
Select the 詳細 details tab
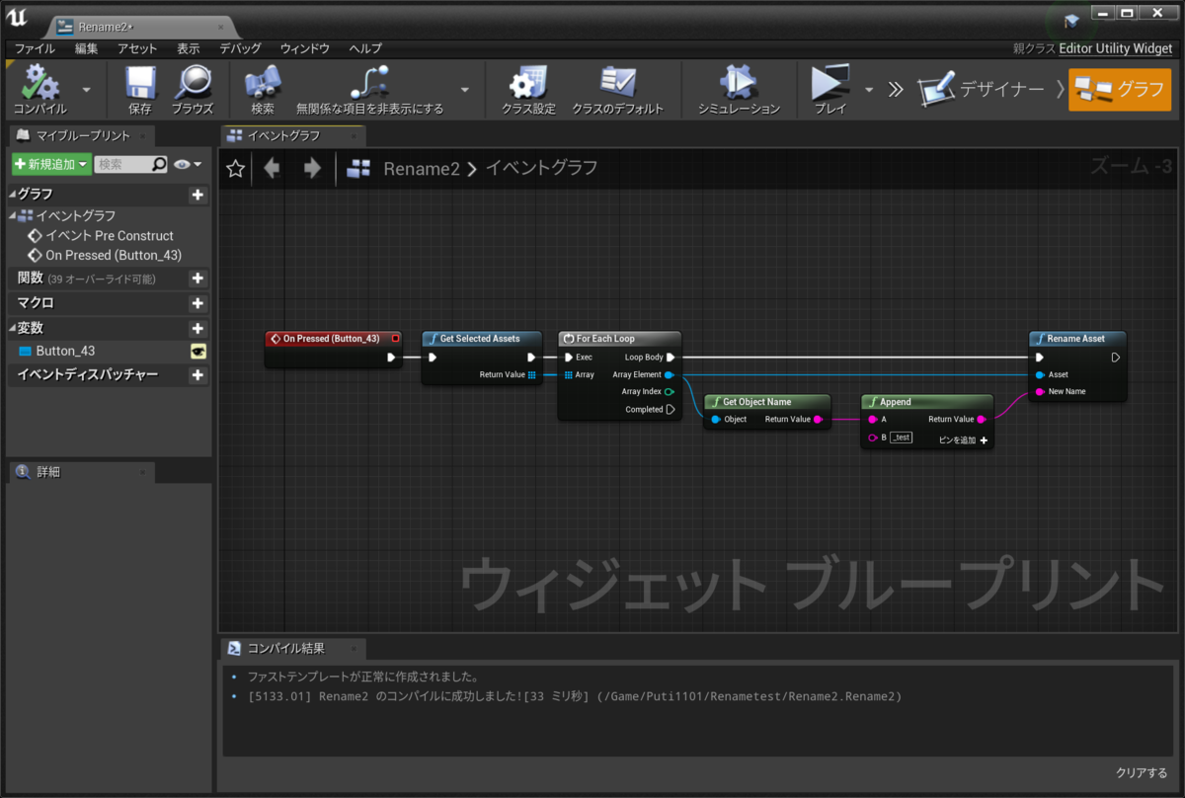coord(81,472)
